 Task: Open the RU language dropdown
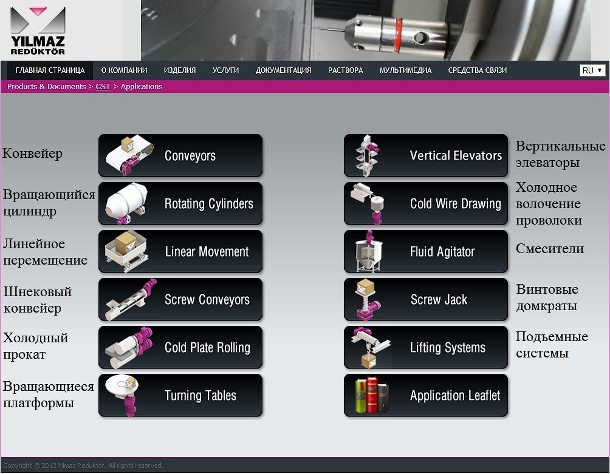click(x=592, y=70)
